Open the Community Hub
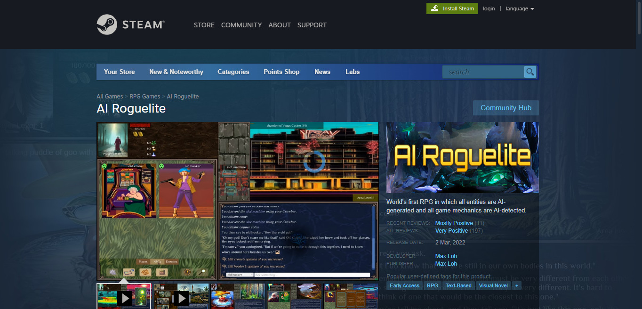Screen dimensions: 642x309 506,108
